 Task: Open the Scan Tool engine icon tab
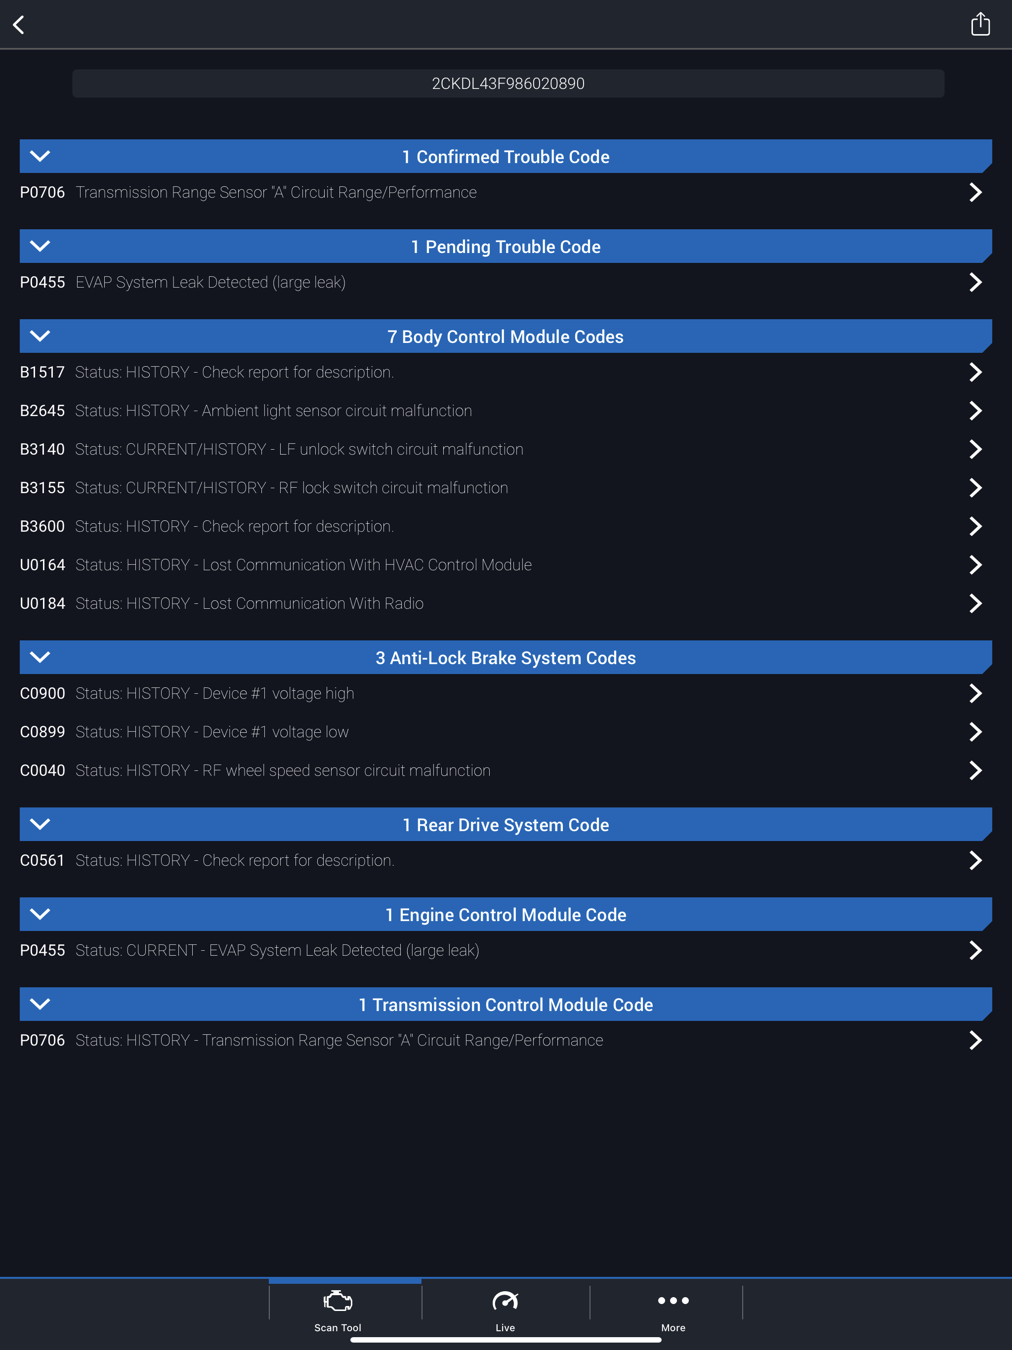point(337,1309)
